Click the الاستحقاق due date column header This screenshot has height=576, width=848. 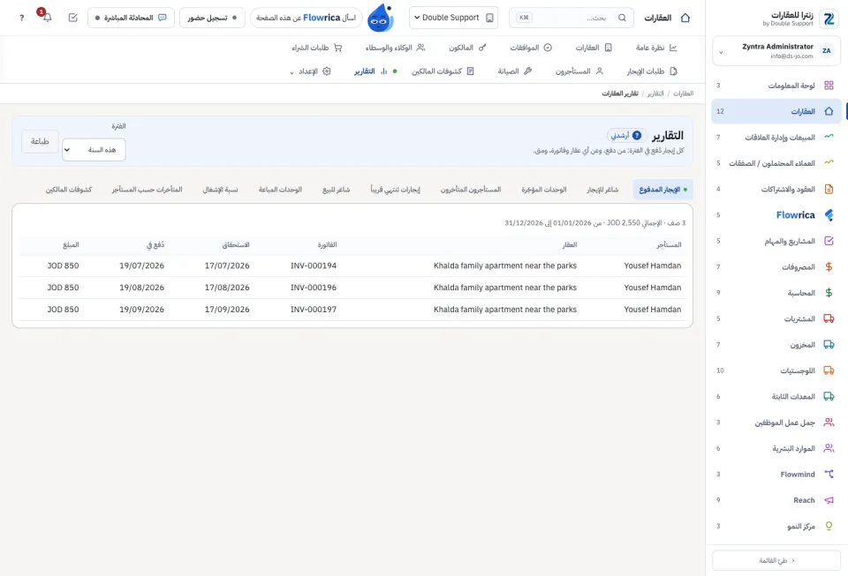[x=236, y=244]
